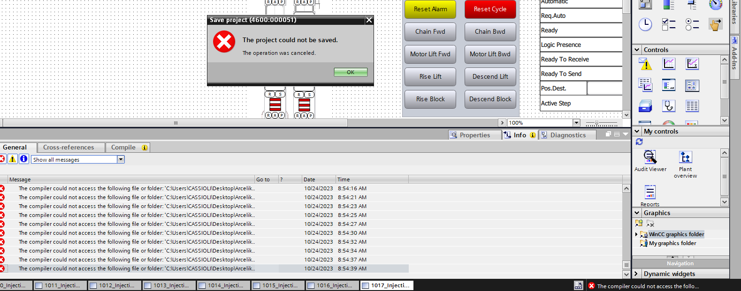Viewport: 741px width, 291px height.
Task: Switch to the Compile tab
Action: (x=128, y=147)
